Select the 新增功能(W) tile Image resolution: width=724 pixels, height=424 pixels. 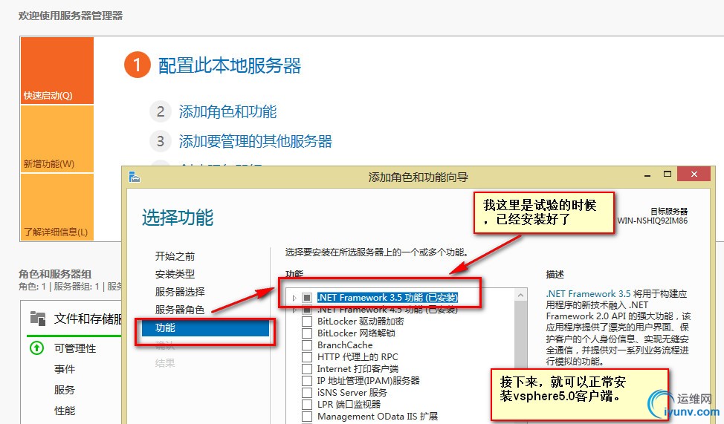point(57,139)
